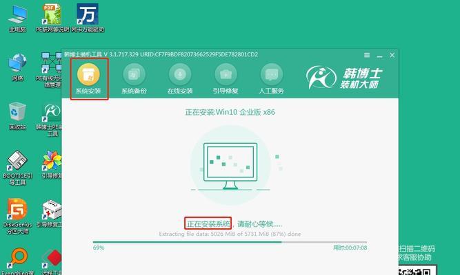Viewport: 460px width, 275px height.
Task: Open 此电脑 desktop icon
Action: point(18,18)
